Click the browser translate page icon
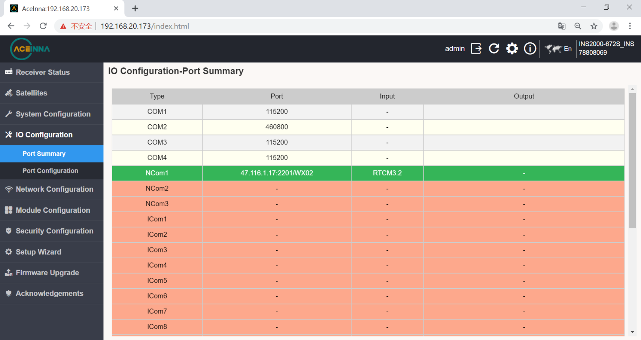The image size is (641, 340). point(562,26)
